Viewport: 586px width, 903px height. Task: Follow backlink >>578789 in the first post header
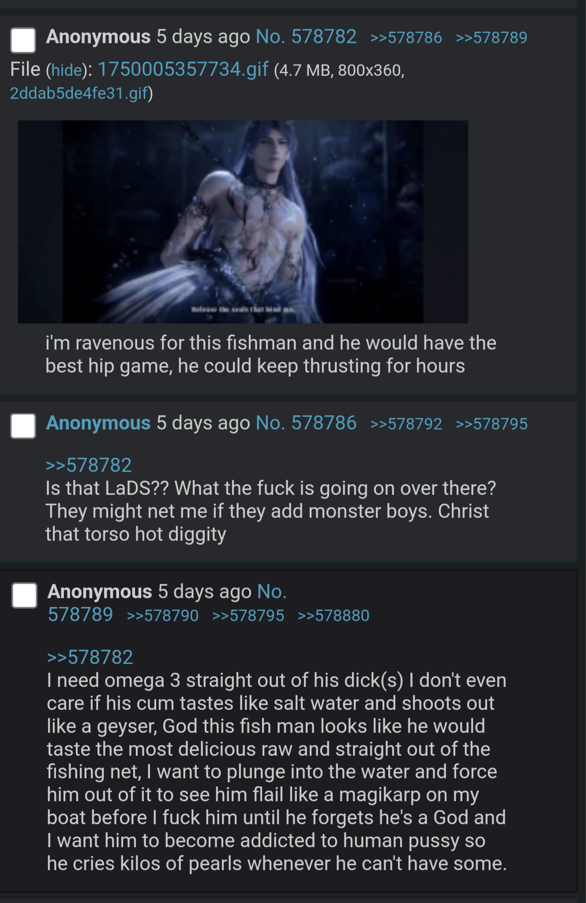tap(492, 38)
